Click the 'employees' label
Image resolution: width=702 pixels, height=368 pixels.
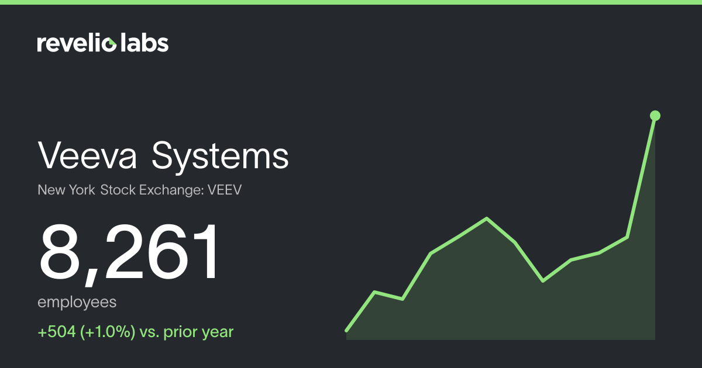coord(77,303)
